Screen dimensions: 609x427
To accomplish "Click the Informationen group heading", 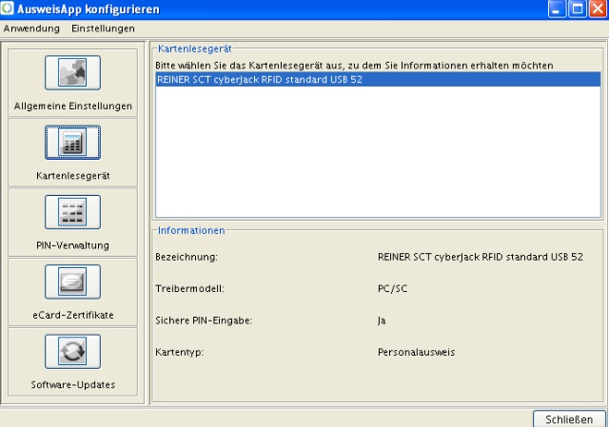I will click(x=191, y=230).
